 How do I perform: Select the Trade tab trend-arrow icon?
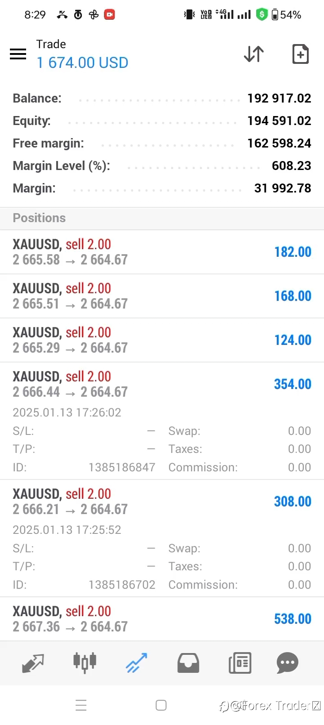[136, 663]
